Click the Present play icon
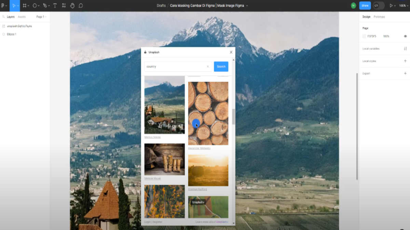This screenshot has height=230, width=410. point(391,5)
